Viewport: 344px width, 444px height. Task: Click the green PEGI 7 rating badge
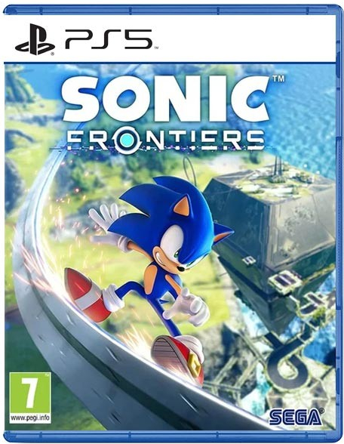pos(30,397)
